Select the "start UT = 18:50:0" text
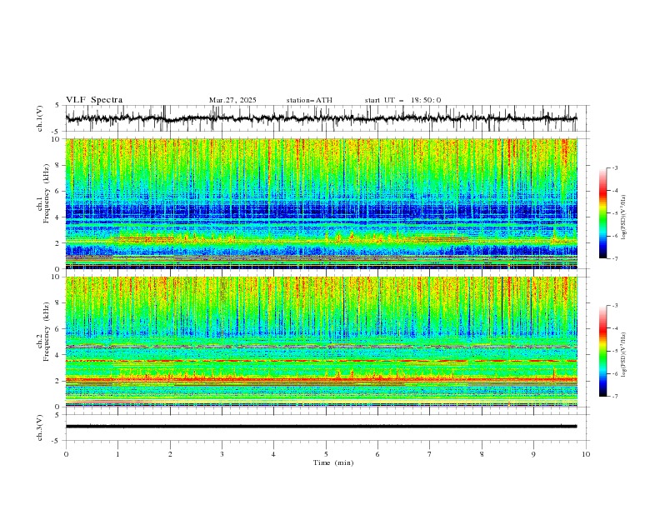Screen dimensions: 660x510 tap(402, 100)
